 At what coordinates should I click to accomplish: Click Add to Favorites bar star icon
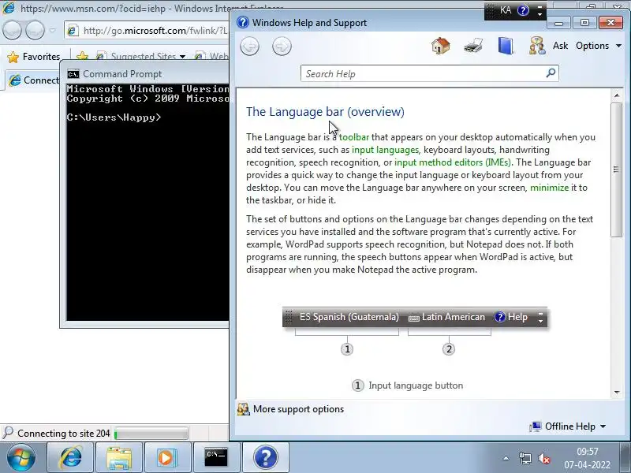[83, 56]
